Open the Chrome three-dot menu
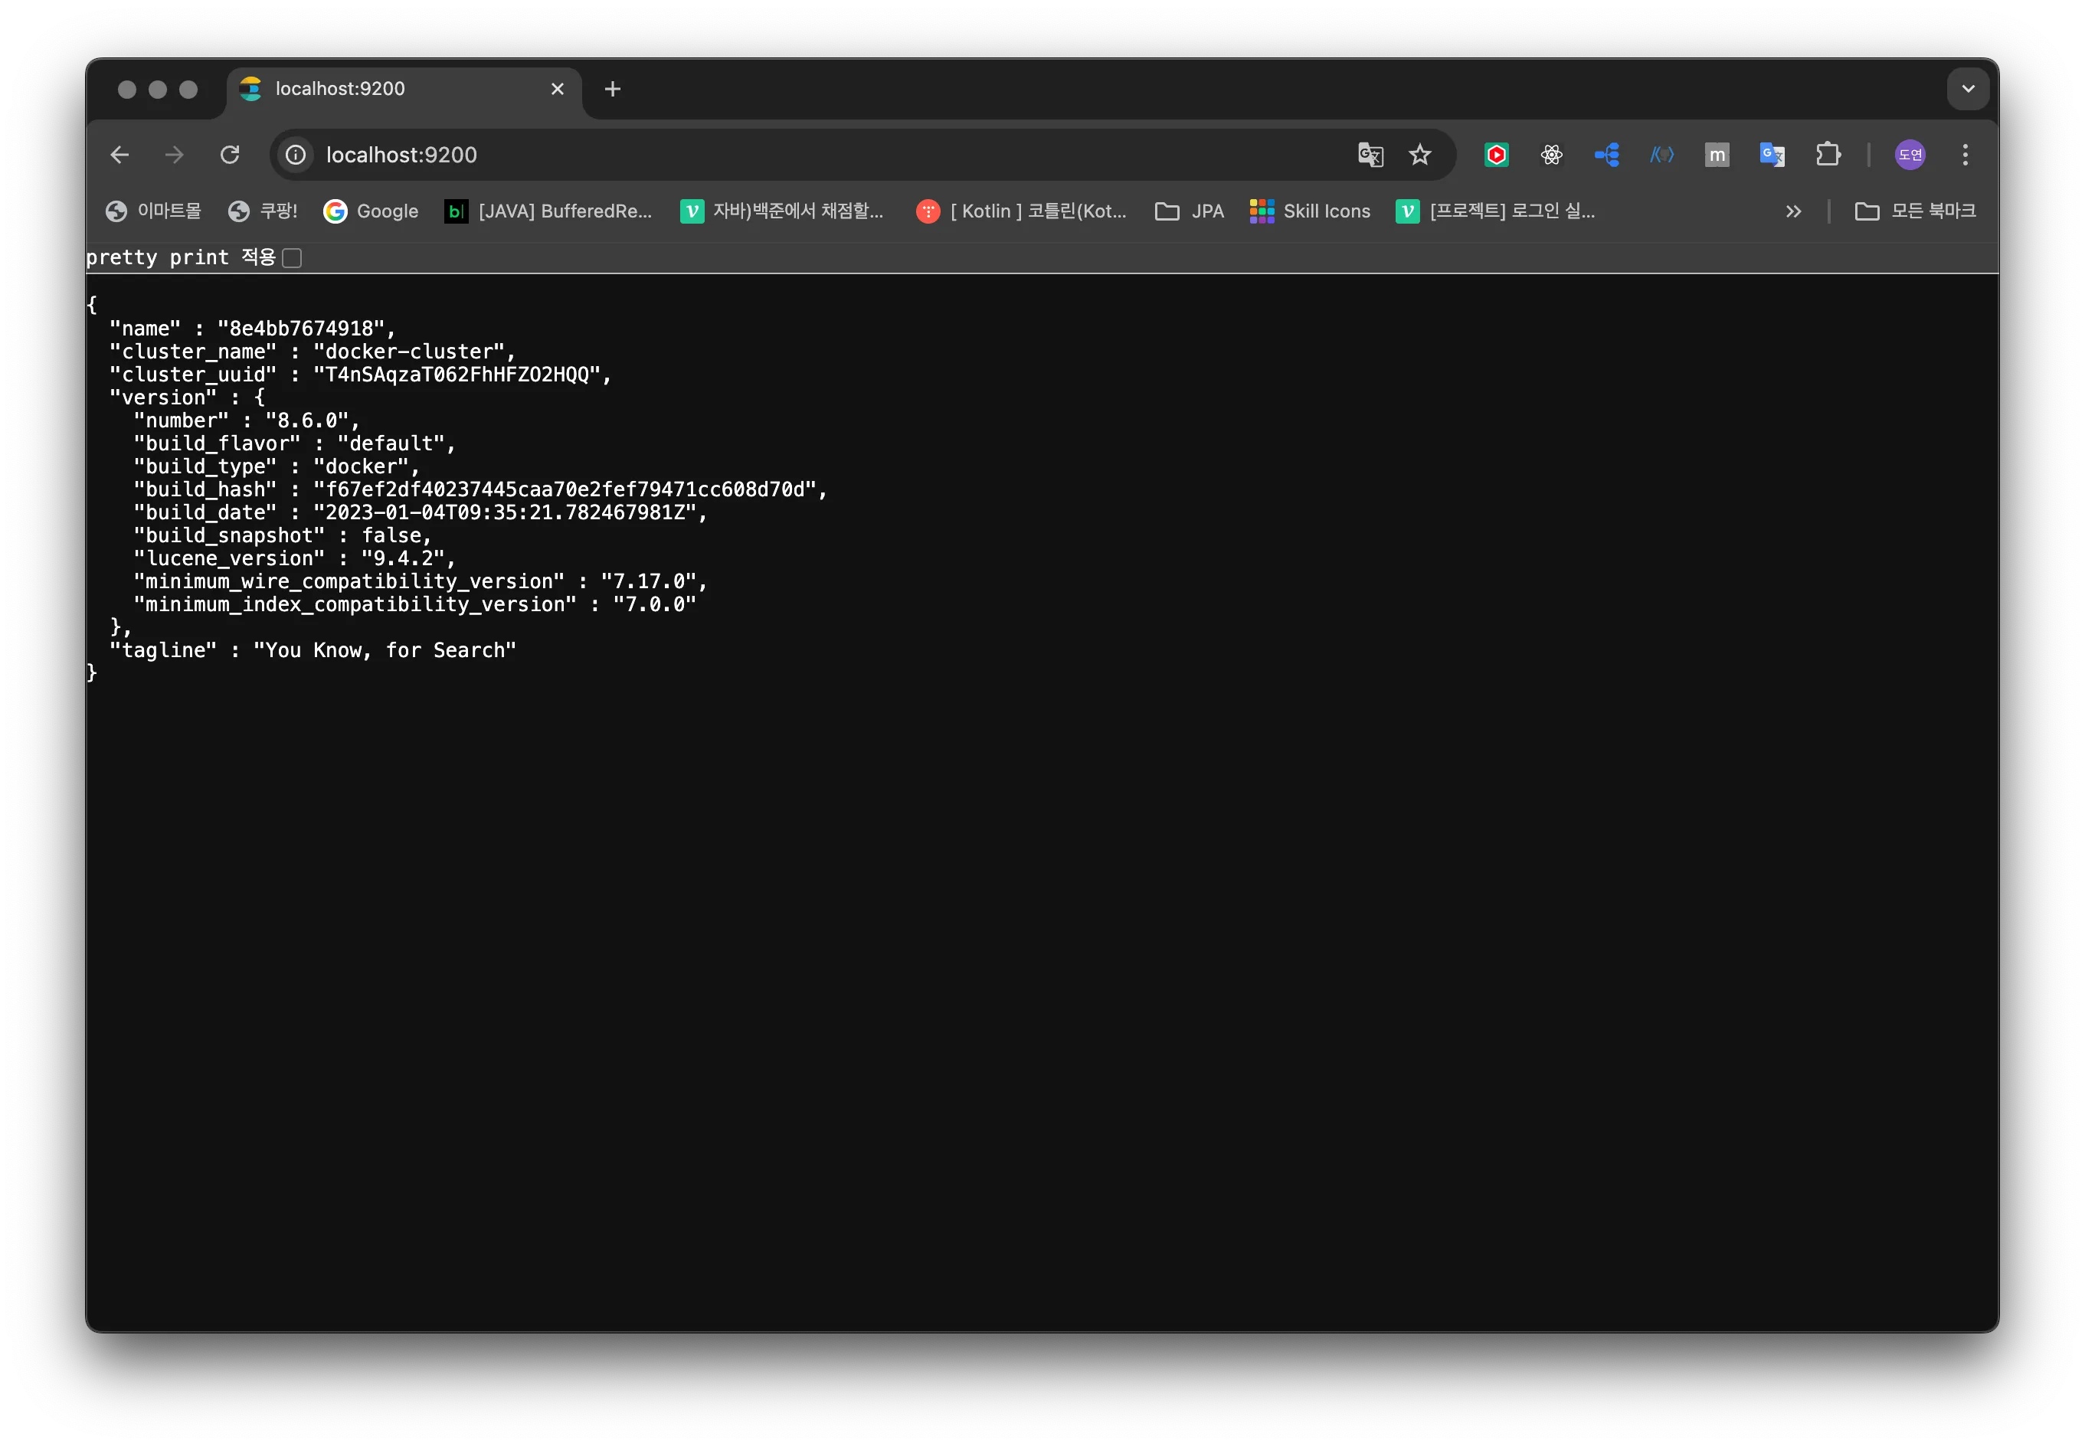2085x1446 pixels. [x=1966, y=155]
